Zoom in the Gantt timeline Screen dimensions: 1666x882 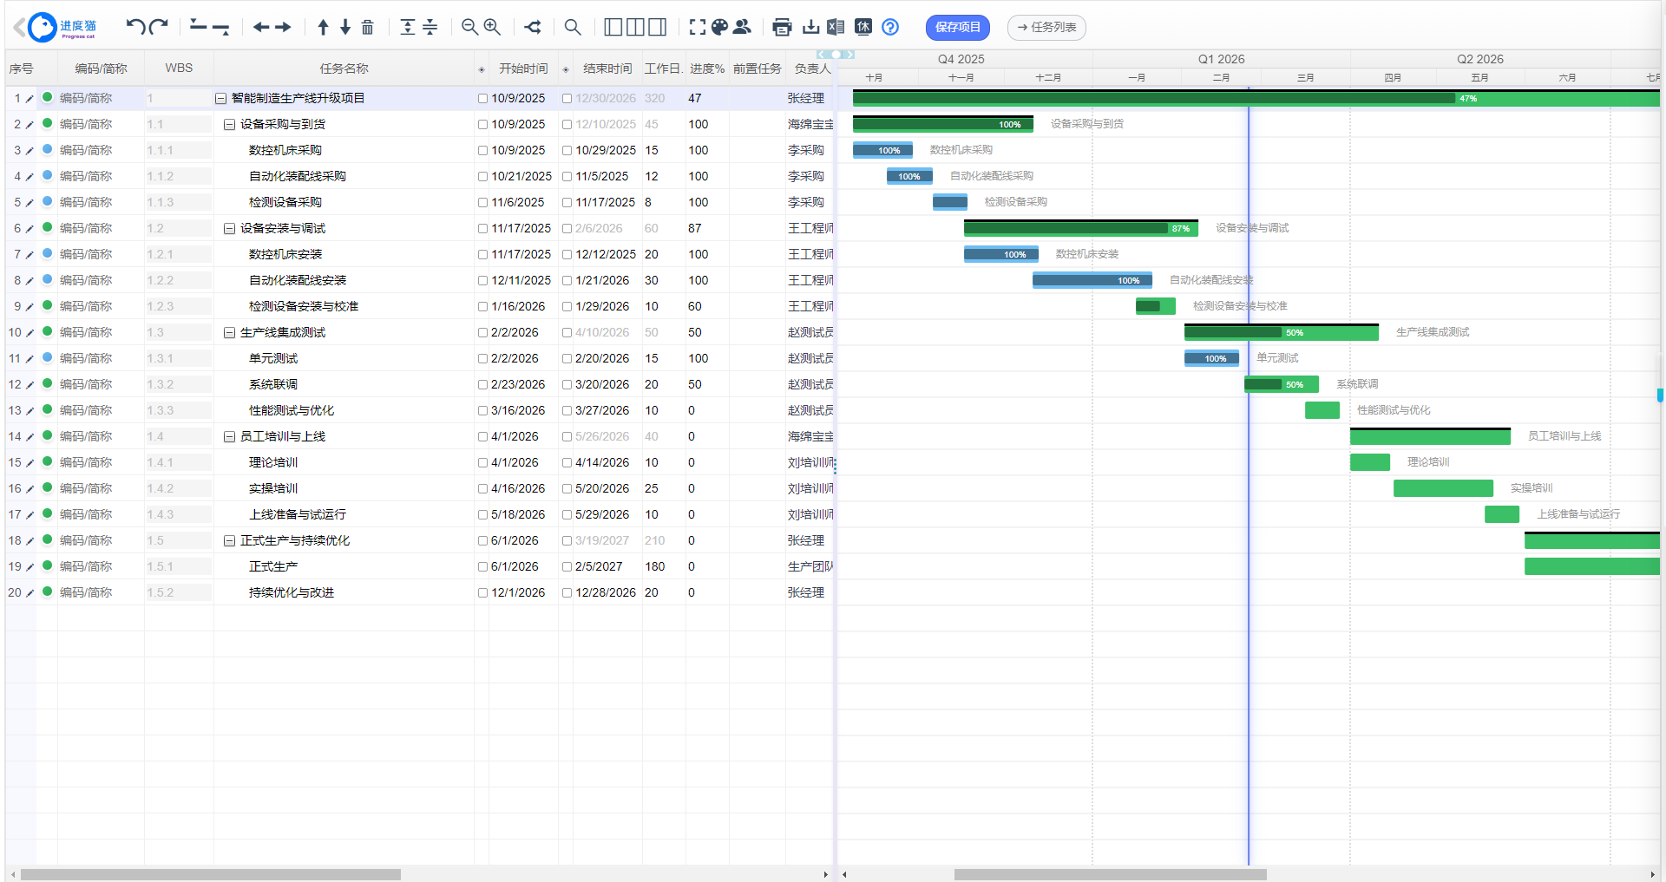(492, 27)
